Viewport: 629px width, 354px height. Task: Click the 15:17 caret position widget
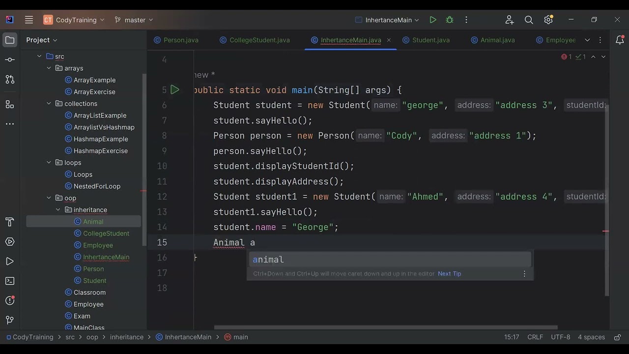[512, 337]
